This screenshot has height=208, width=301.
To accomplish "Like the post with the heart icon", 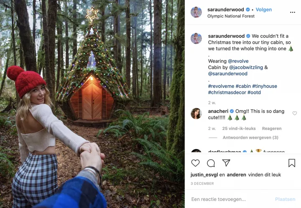I will [x=195, y=163].
